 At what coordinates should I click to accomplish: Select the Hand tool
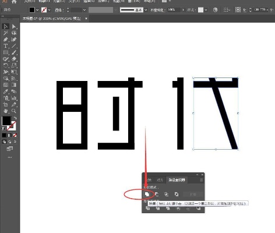coord(6,111)
